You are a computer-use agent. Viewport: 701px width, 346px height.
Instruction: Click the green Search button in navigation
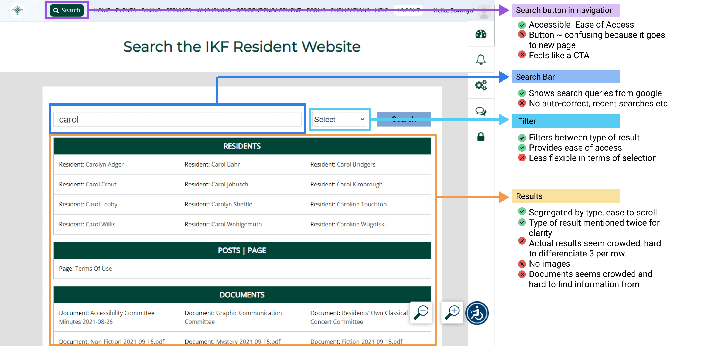pyautogui.click(x=67, y=10)
